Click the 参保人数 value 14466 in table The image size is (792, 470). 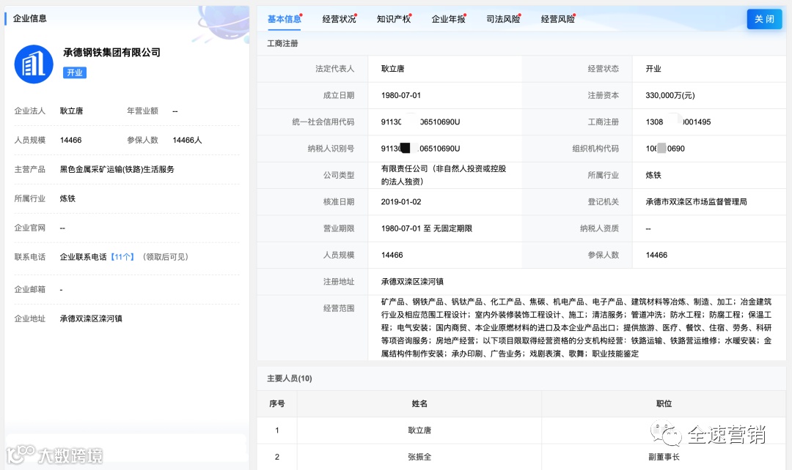[656, 255]
